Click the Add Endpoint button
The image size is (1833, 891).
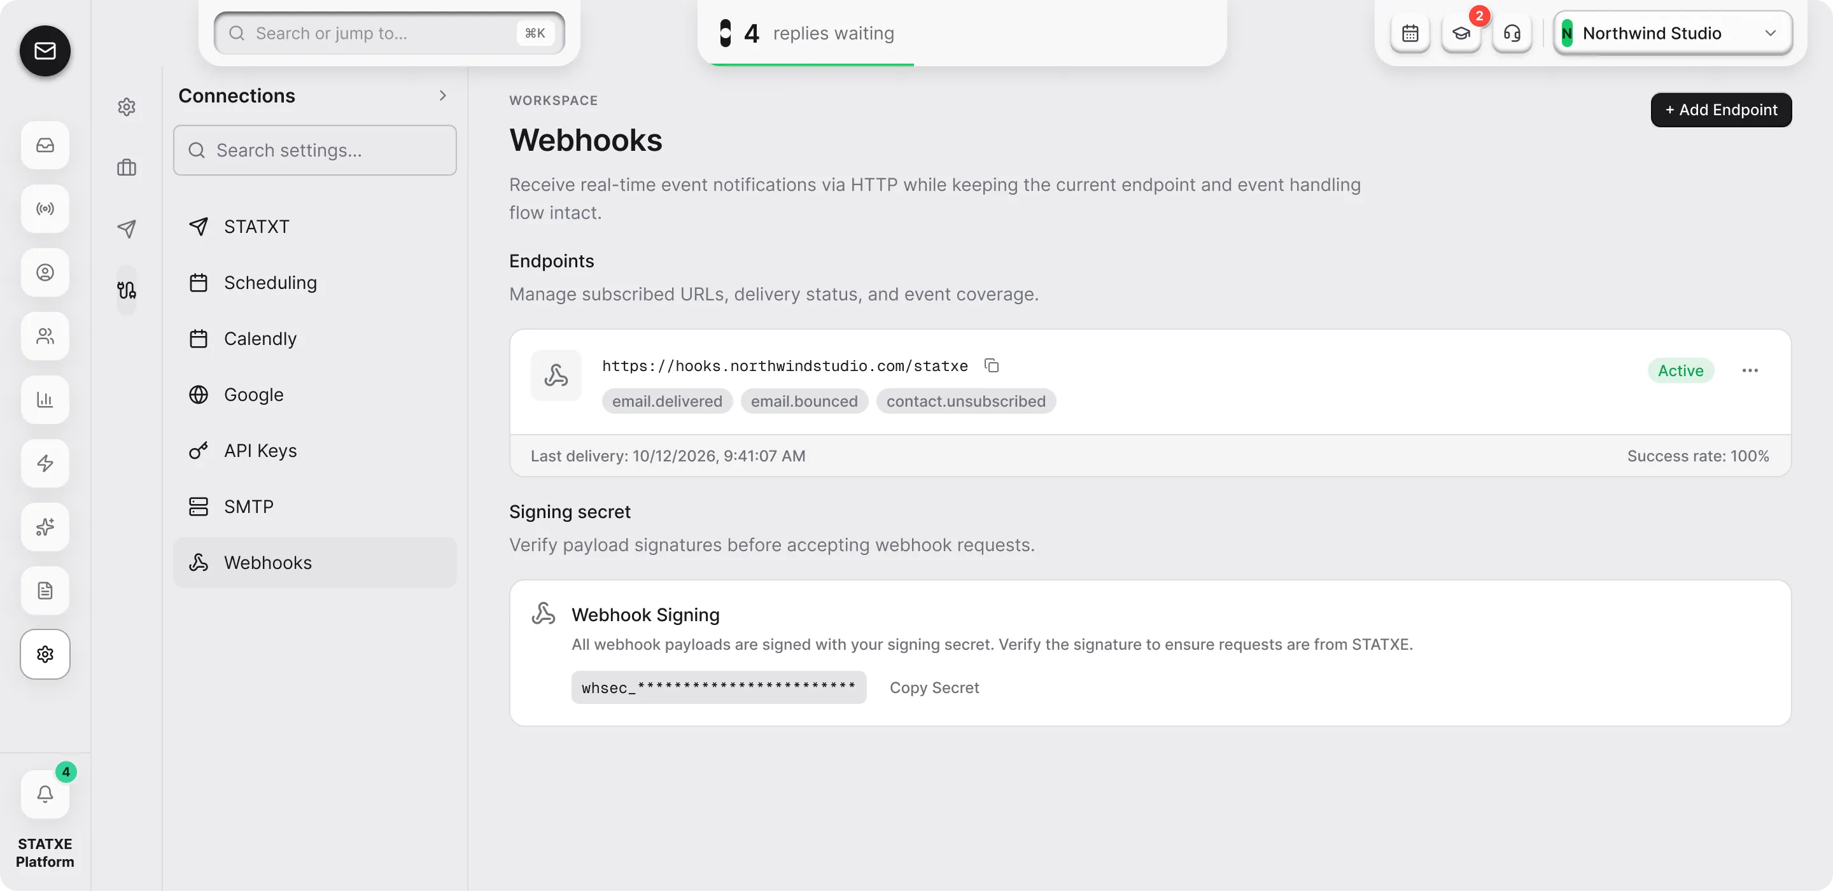tap(1720, 109)
